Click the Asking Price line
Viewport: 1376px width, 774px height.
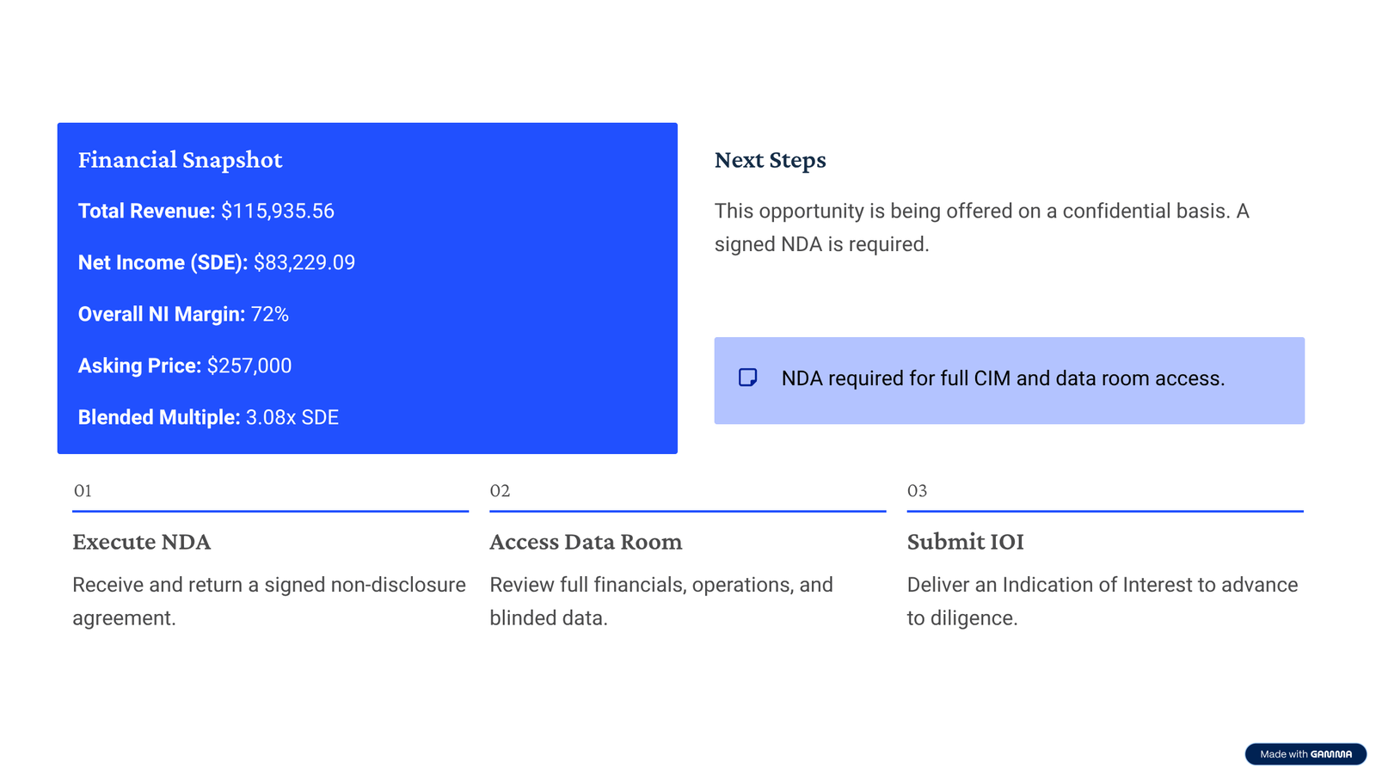coord(185,366)
